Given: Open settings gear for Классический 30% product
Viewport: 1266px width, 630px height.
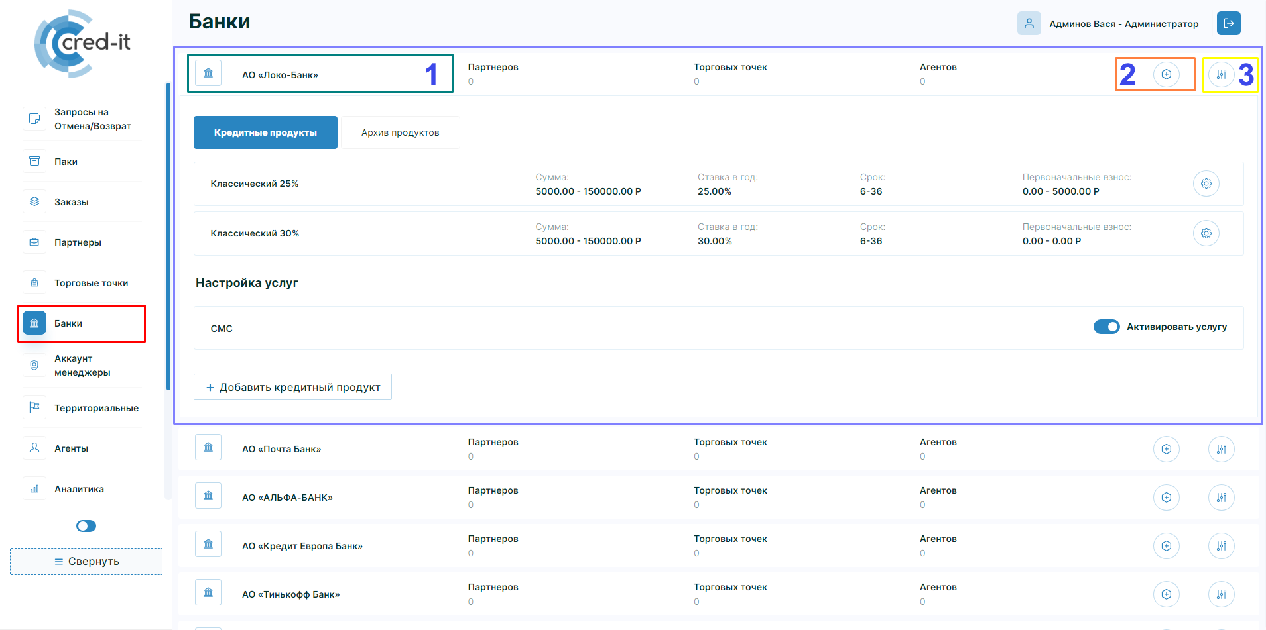Looking at the screenshot, I should 1206,233.
